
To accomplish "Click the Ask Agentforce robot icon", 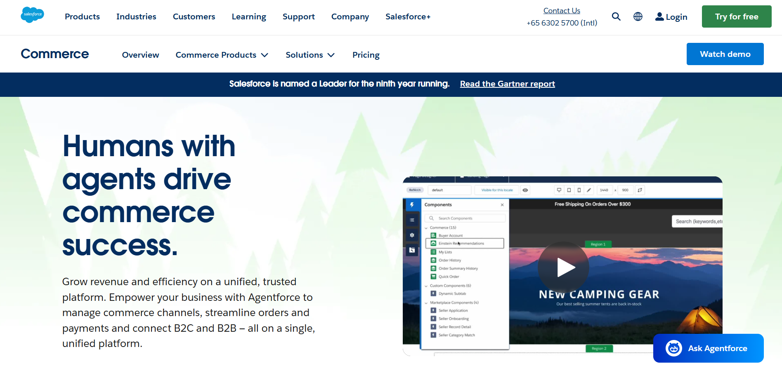I will [673, 348].
